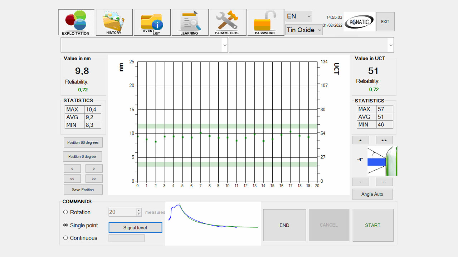This screenshot has width=458, height=257.
Task: Expand the left empty combo box
Action: (224, 45)
